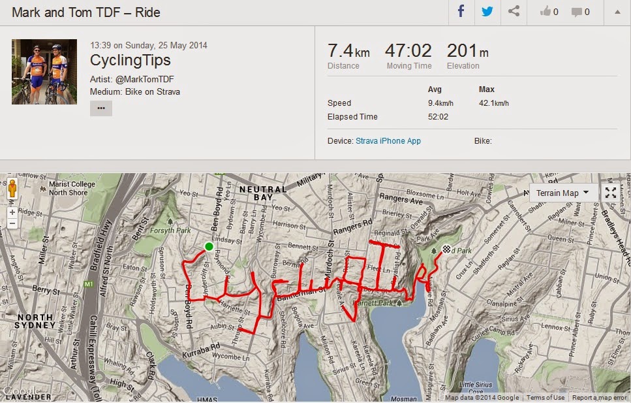The image size is (631, 403).
Task: Open the Strava iPhone App link
Action: [388, 140]
